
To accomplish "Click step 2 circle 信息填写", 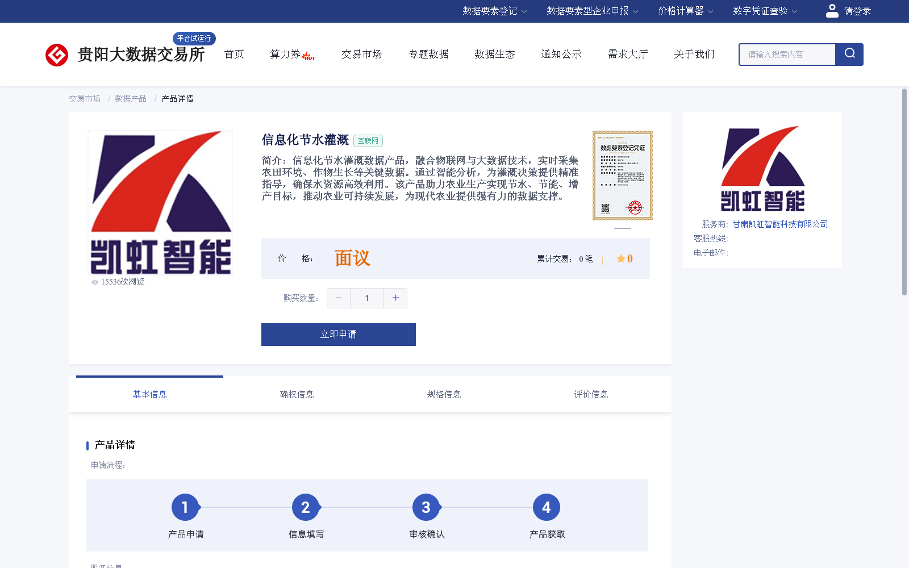I will point(306,507).
